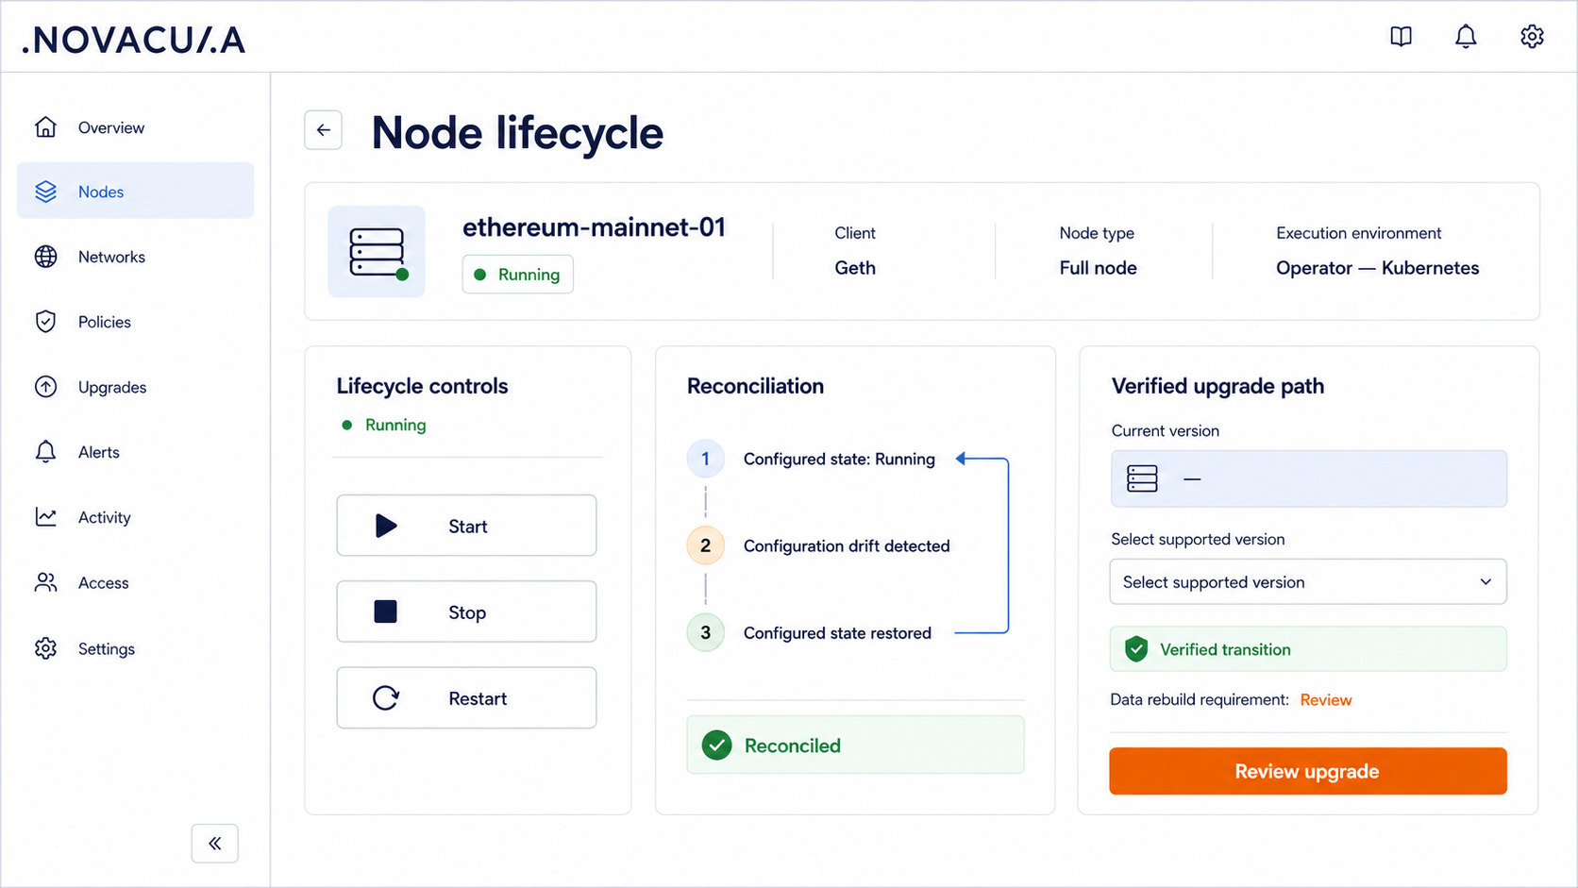Viewport: 1578px width, 888px height.
Task: Click the Reconciled green checkmark icon
Action: click(x=717, y=746)
